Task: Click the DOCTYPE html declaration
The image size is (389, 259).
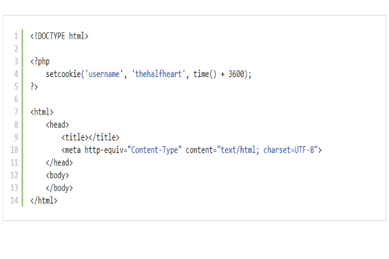Action: click(59, 36)
